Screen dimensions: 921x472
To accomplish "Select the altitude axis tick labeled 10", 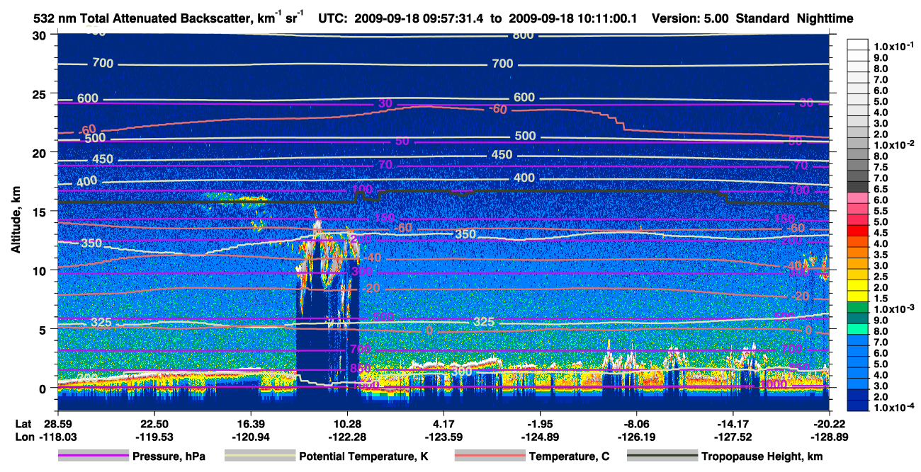I will (x=40, y=270).
